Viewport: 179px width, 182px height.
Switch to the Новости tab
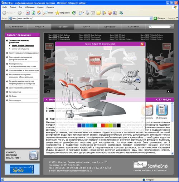(39, 27)
